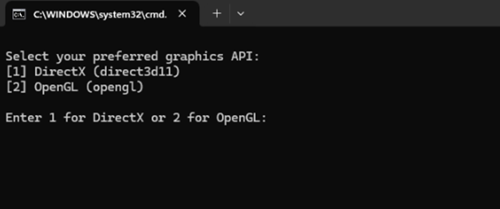The height and width of the screenshot is (209, 500).
Task: Click the '[2] OpenGL (opengl)' option line
Action: point(75,87)
